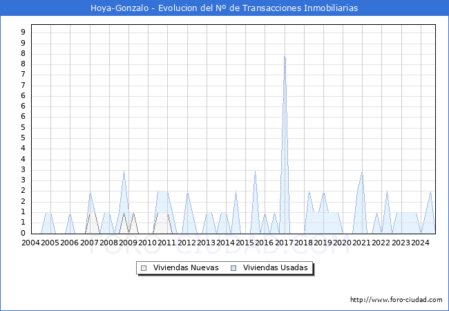Select the 2021 x-axis label
This screenshot has height=311, width=449.
click(361, 243)
